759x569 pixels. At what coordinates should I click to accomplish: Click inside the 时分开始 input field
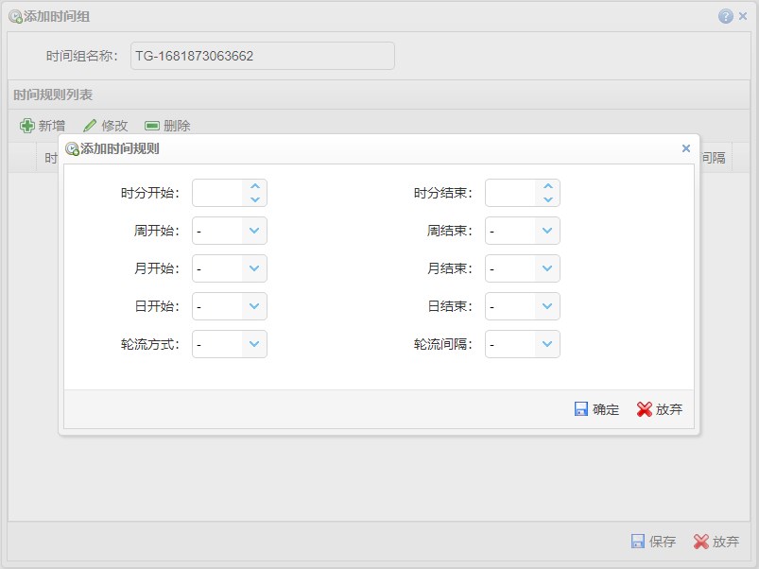tap(218, 193)
